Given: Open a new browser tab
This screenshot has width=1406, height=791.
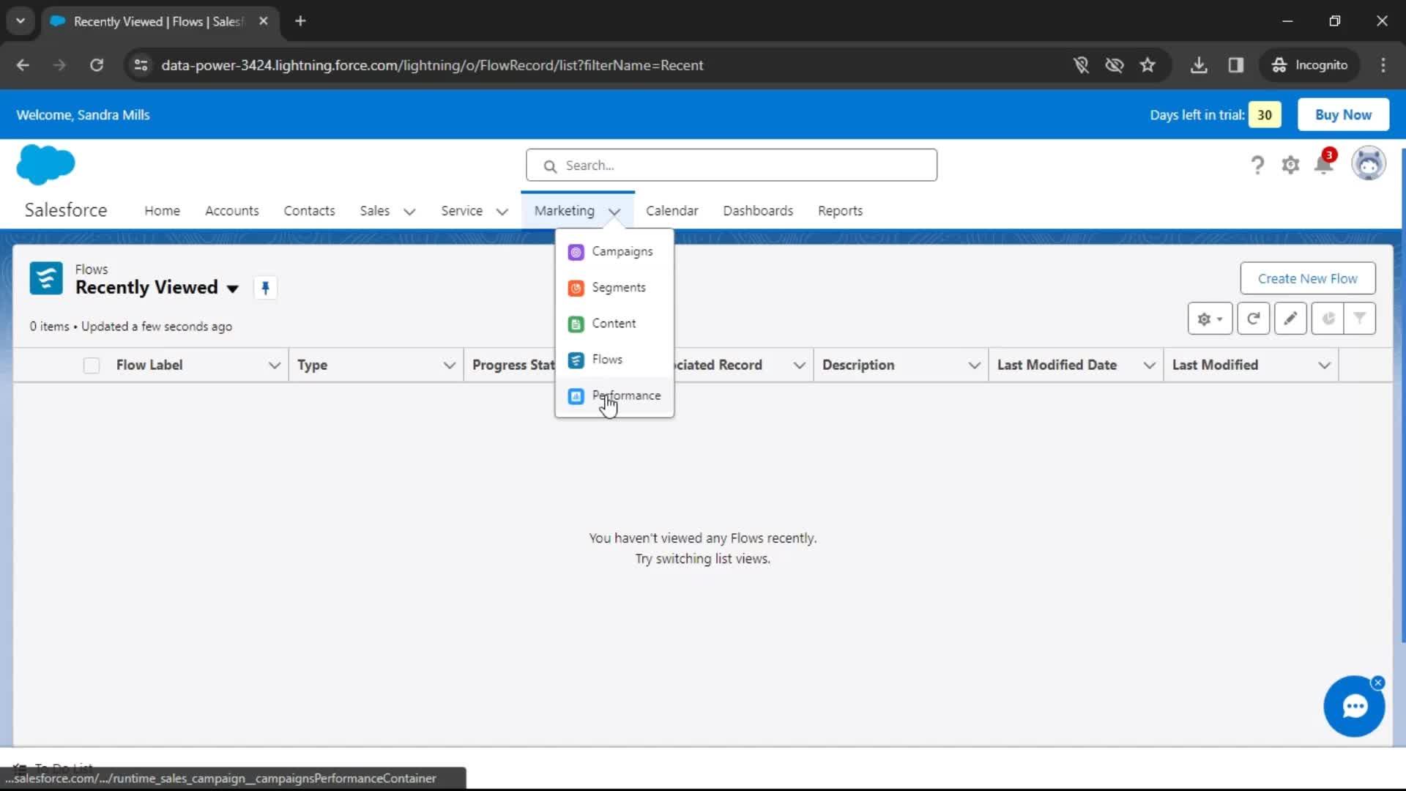Looking at the screenshot, I should click(x=300, y=21).
